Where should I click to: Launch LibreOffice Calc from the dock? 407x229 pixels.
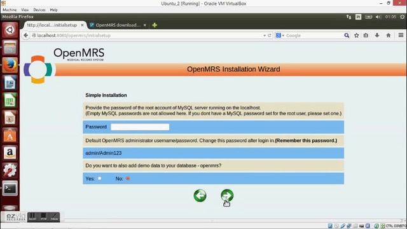coord(10,101)
